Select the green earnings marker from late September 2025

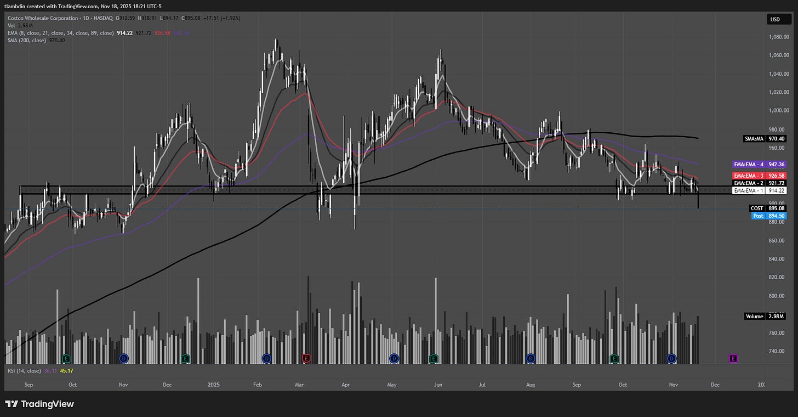(614, 358)
